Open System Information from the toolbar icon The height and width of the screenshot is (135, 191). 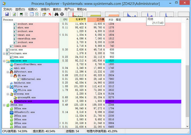tap(21, 15)
